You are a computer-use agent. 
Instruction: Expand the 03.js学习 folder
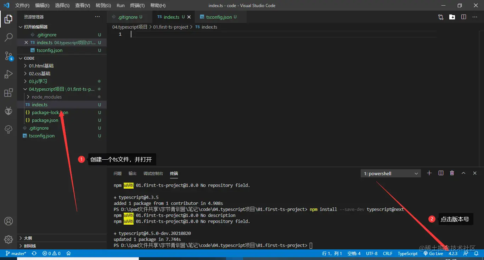[62, 81]
